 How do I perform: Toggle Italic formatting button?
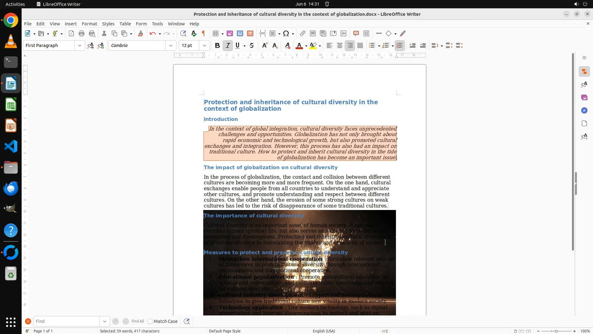tap(228, 46)
